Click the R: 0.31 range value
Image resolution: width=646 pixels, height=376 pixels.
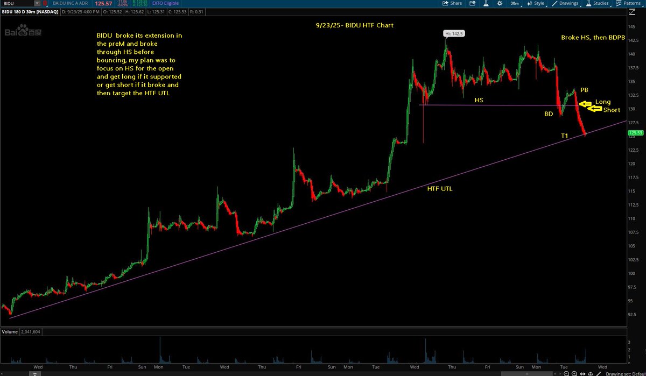pyautogui.click(x=196, y=12)
